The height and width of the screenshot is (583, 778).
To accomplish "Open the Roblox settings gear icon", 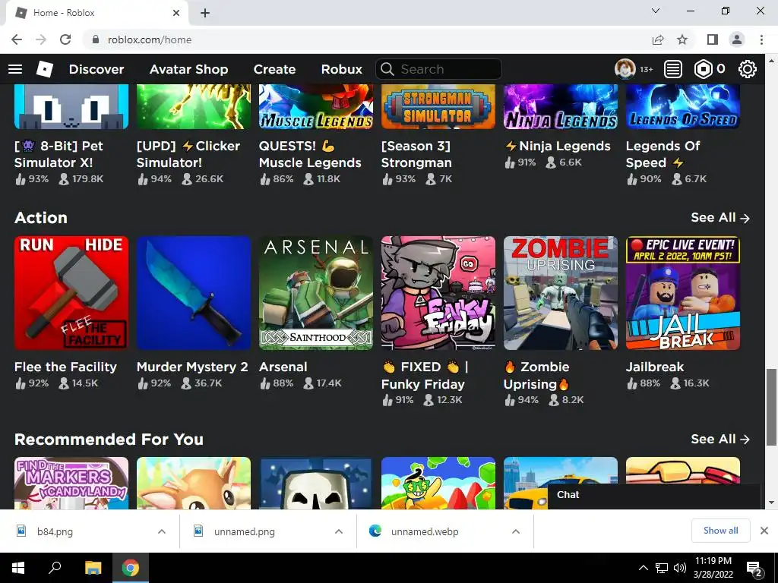I will tap(748, 69).
